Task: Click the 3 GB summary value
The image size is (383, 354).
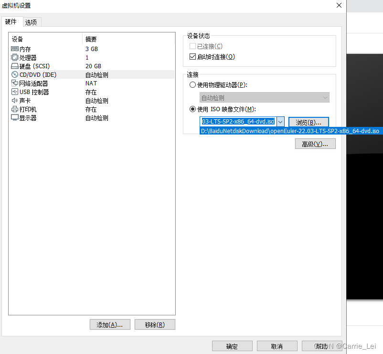Action: (92, 49)
